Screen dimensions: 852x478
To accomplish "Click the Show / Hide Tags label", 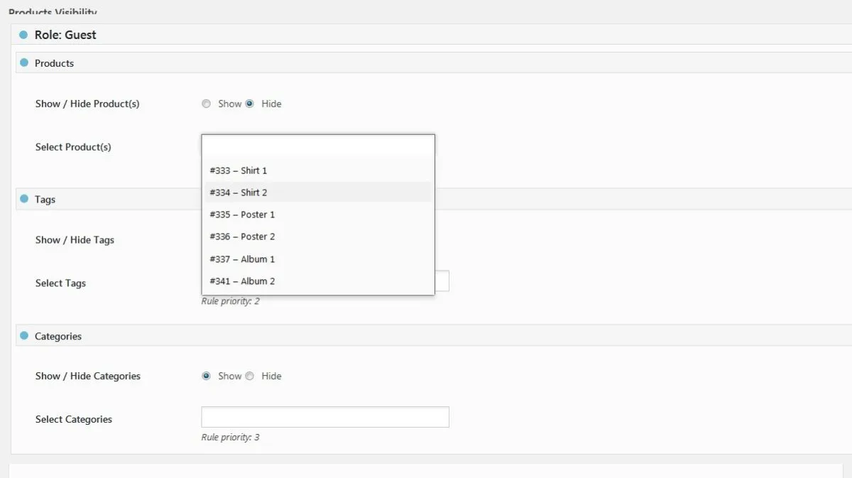I will pyautogui.click(x=75, y=240).
